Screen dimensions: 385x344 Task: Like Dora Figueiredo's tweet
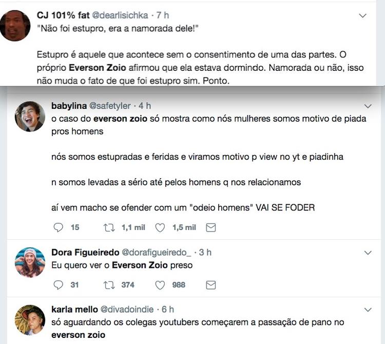point(160,285)
